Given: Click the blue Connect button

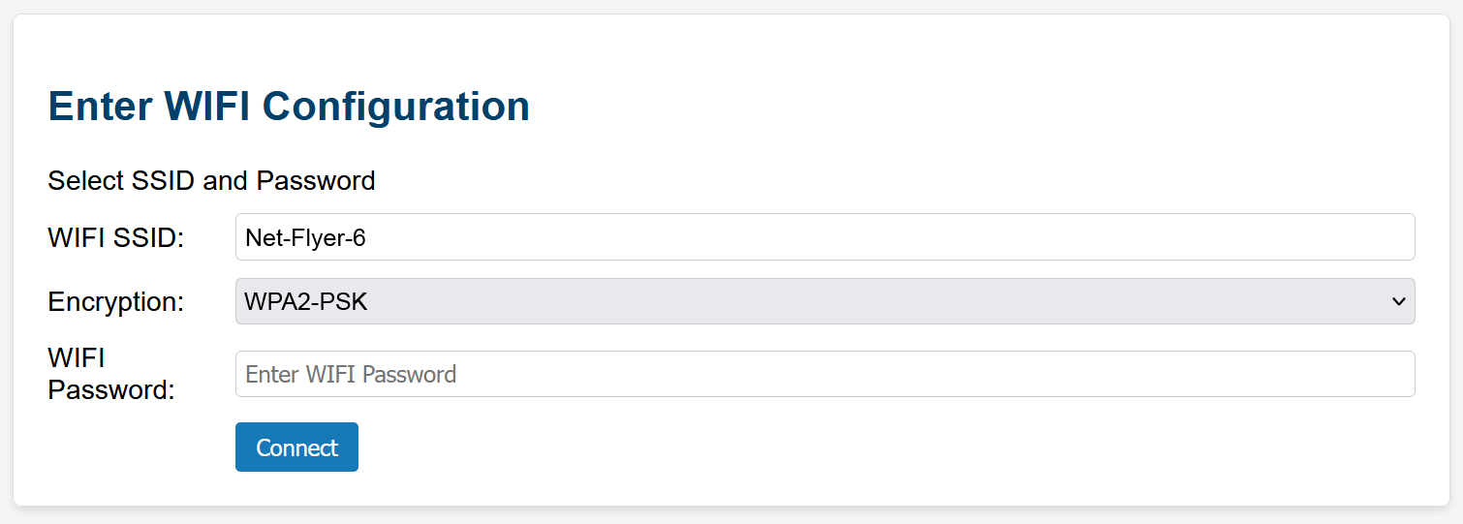Looking at the screenshot, I should pyautogui.click(x=296, y=447).
